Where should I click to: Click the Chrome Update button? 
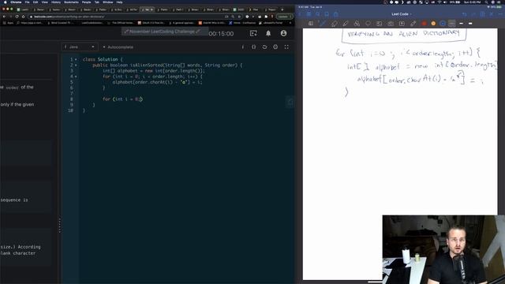tap(284, 17)
